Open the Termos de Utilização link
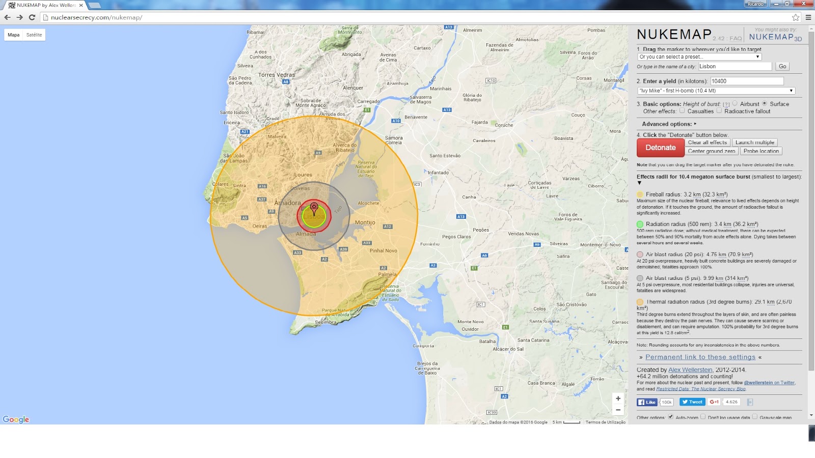The image size is (815, 458). pyautogui.click(x=606, y=422)
